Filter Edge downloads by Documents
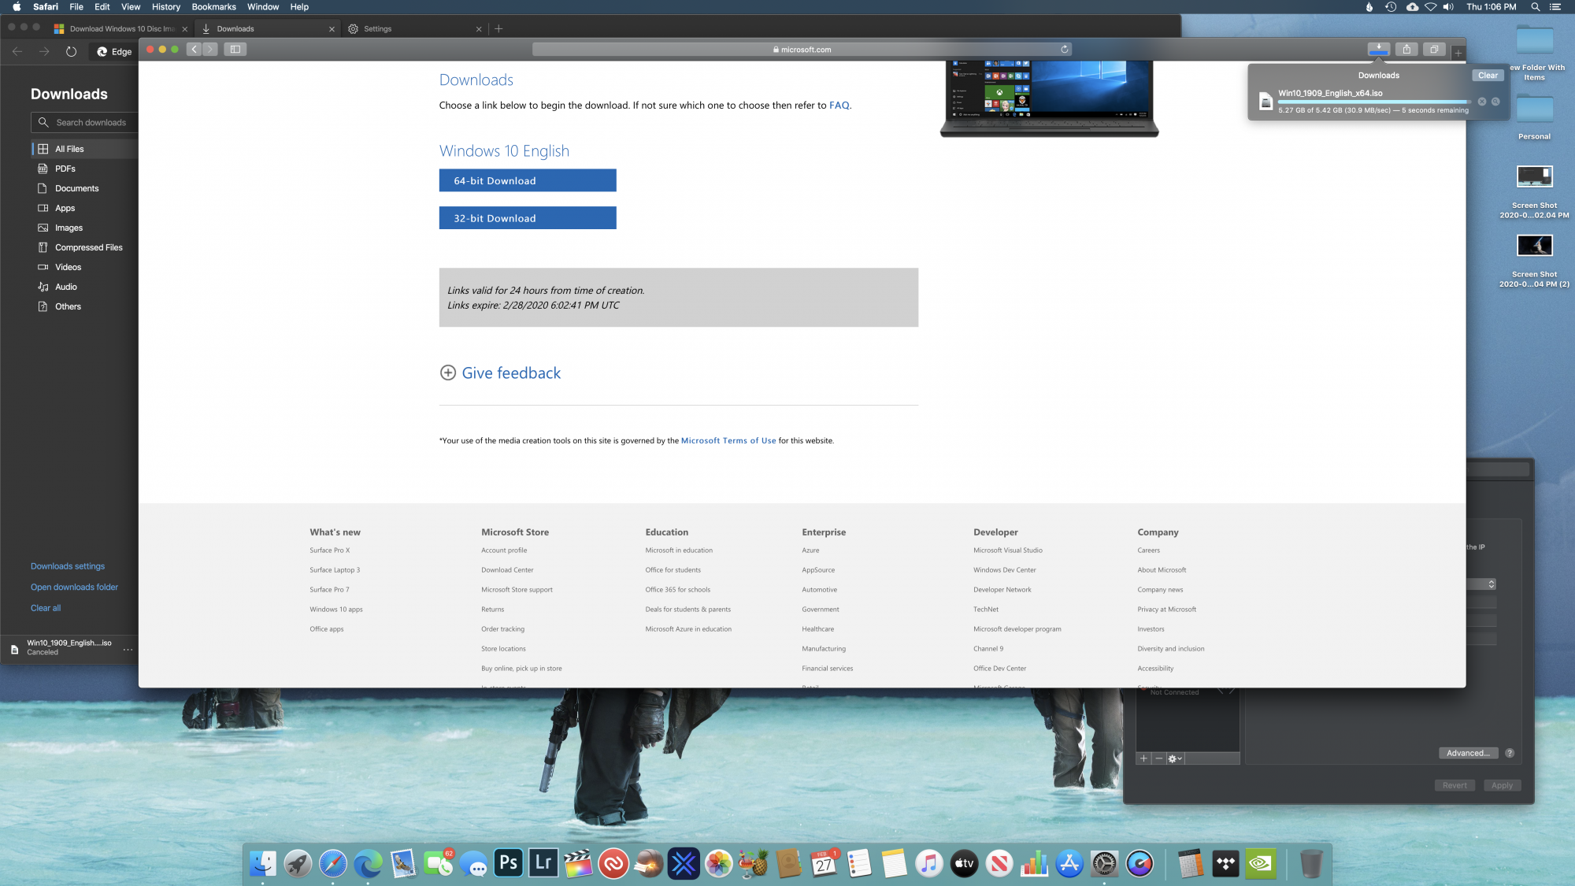 pyautogui.click(x=85, y=188)
